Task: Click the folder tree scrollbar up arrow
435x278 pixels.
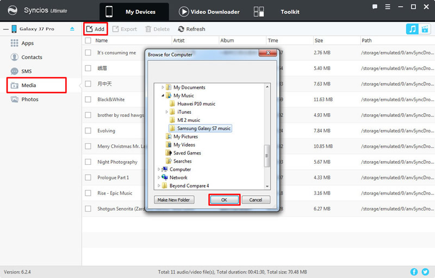Action: tap(267, 87)
